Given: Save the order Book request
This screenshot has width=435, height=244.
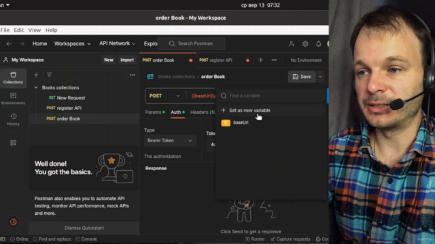Looking at the screenshot, I should point(302,77).
